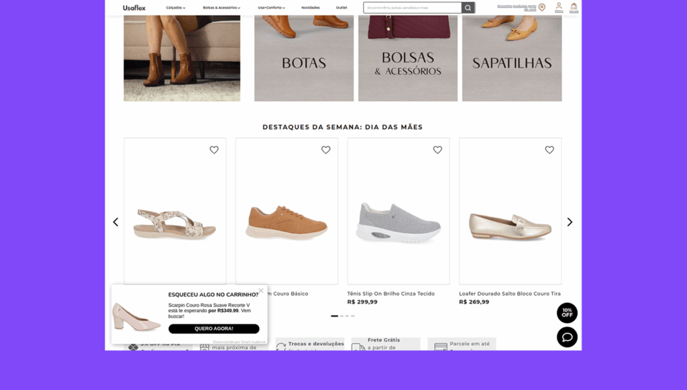Expand the Calçados dropdown menu
This screenshot has height=390, width=687.
pyautogui.click(x=175, y=8)
